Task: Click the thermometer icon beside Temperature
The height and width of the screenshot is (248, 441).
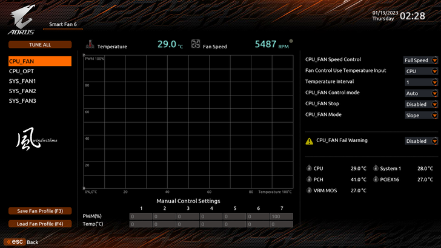Action: point(90,44)
